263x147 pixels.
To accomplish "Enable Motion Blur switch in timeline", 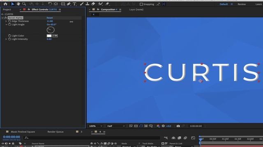I will pyautogui.click(x=185, y=138).
